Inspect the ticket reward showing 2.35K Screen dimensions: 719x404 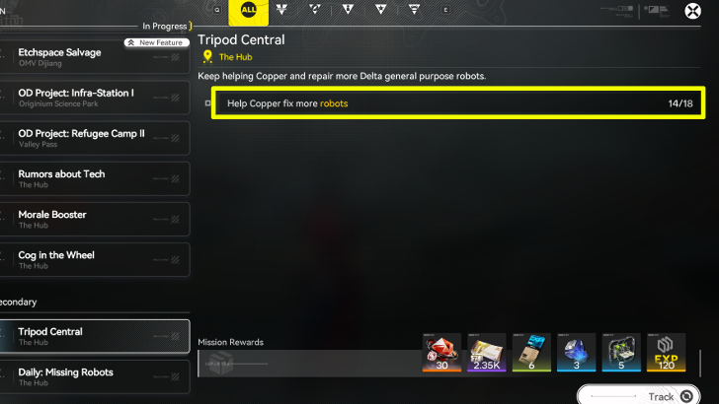click(x=487, y=353)
